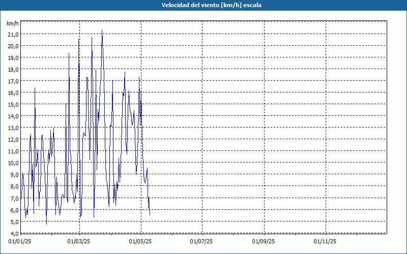Click the 01/05/25 date label
Screen dimensions: 407x254
pyautogui.click(x=140, y=242)
